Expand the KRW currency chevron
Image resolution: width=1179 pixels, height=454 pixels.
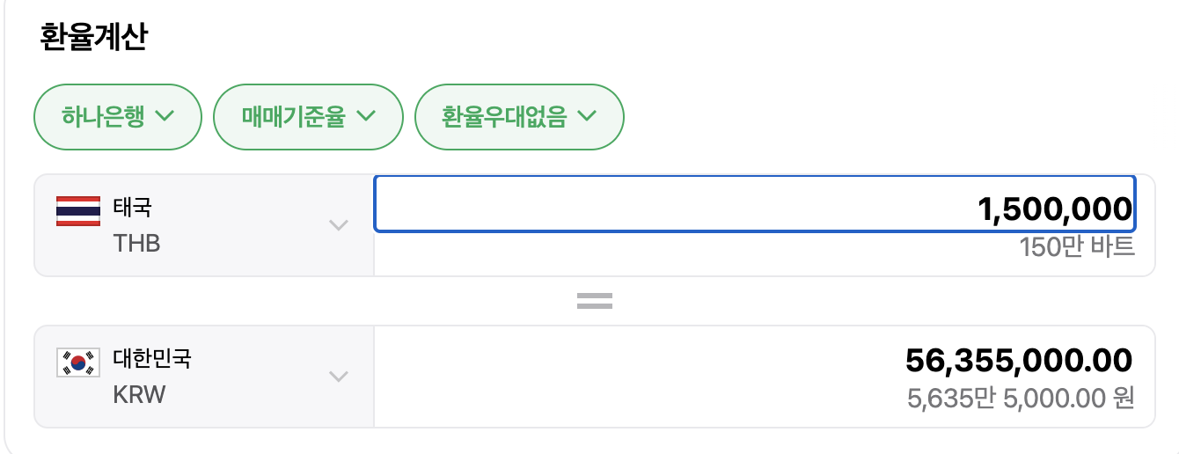[x=339, y=377]
